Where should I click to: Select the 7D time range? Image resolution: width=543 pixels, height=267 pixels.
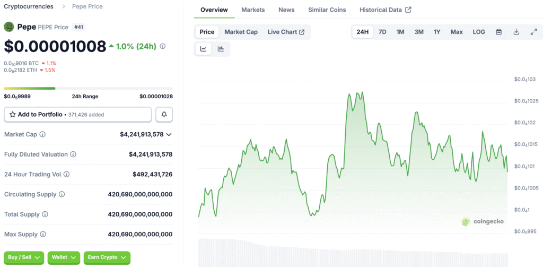click(x=382, y=32)
